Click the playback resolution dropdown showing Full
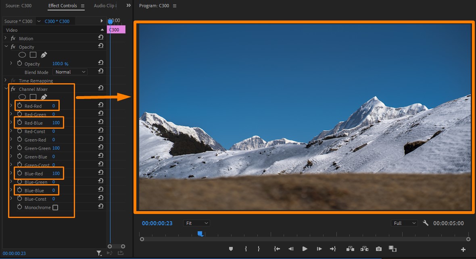Image resolution: width=476 pixels, height=259 pixels. 404,223
